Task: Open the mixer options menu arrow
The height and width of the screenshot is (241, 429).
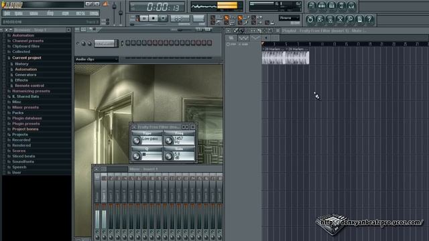Action: coord(97,169)
